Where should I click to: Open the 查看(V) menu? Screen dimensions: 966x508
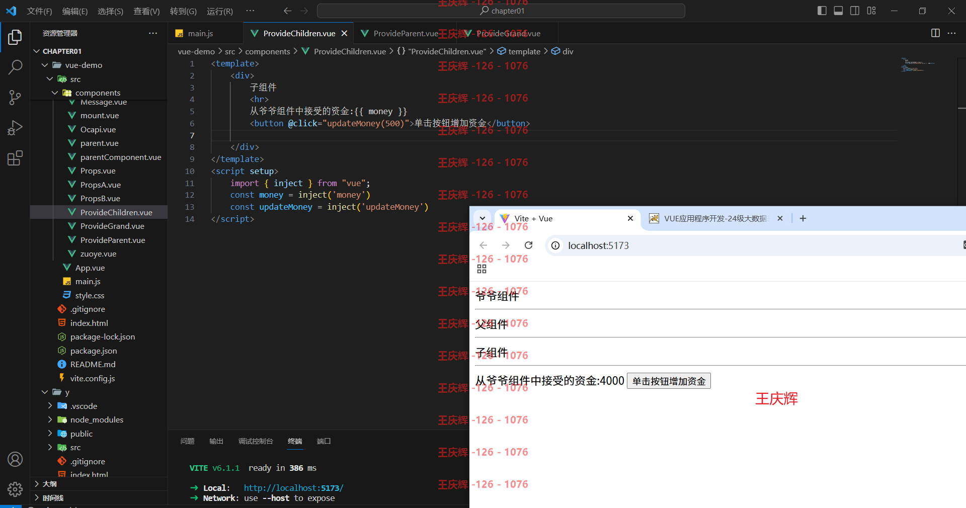click(x=146, y=11)
